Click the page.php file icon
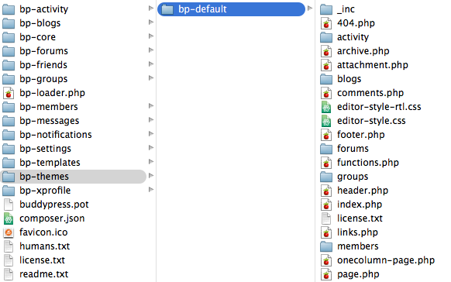The height and width of the screenshot is (282, 451). 326,274
